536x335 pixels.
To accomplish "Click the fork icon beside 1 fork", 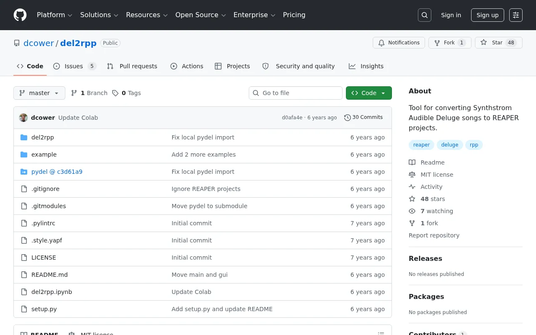I will (412, 223).
